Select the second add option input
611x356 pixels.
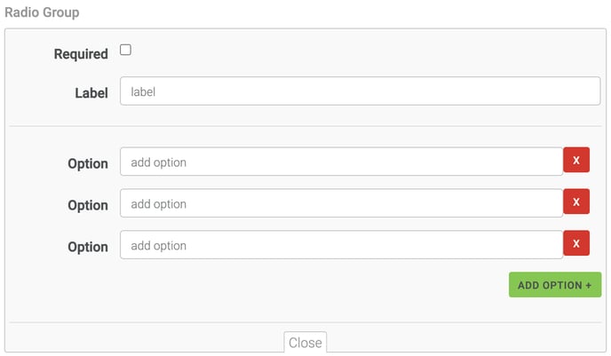(x=341, y=203)
